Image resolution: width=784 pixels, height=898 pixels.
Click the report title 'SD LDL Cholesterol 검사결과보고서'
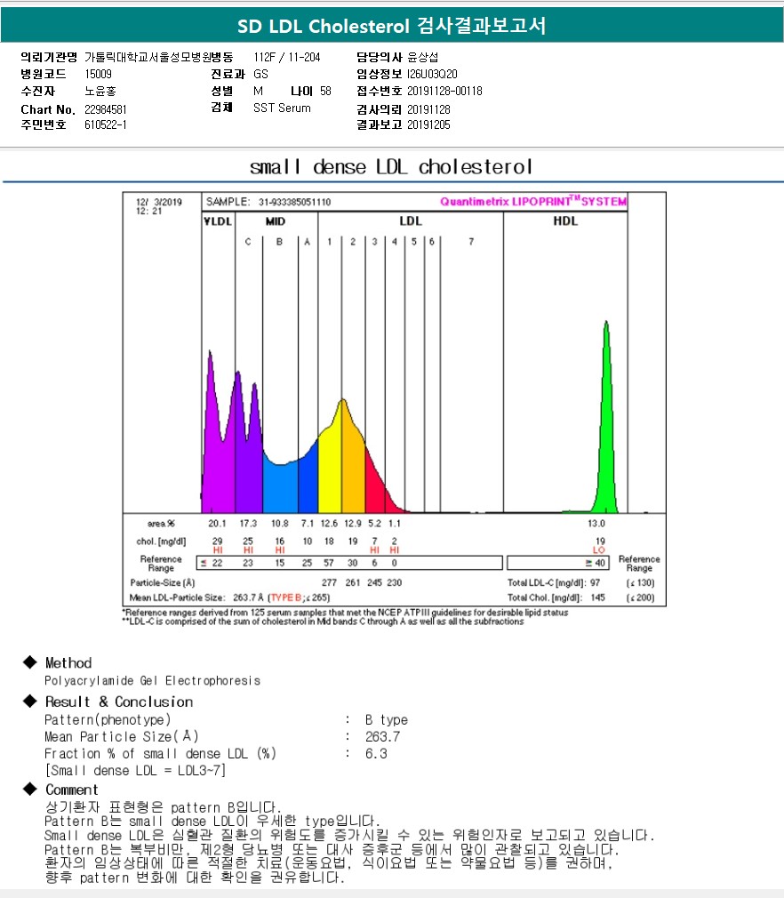coord(392,26)
